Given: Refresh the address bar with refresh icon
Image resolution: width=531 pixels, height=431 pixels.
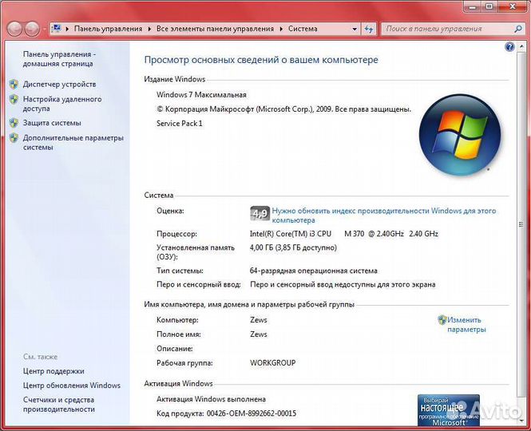Looking at the screenshot, I should click(369, 29).
